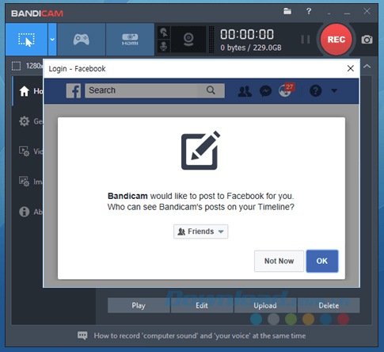This screenshot has height=352, width=384.
Task: Take a screenshot with the camera icon
Action: click(367, 40)
